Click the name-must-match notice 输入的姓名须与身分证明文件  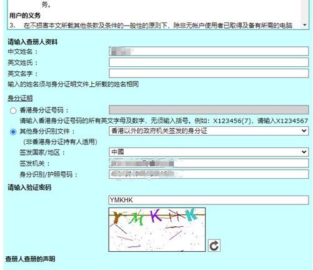pos(73,84)
